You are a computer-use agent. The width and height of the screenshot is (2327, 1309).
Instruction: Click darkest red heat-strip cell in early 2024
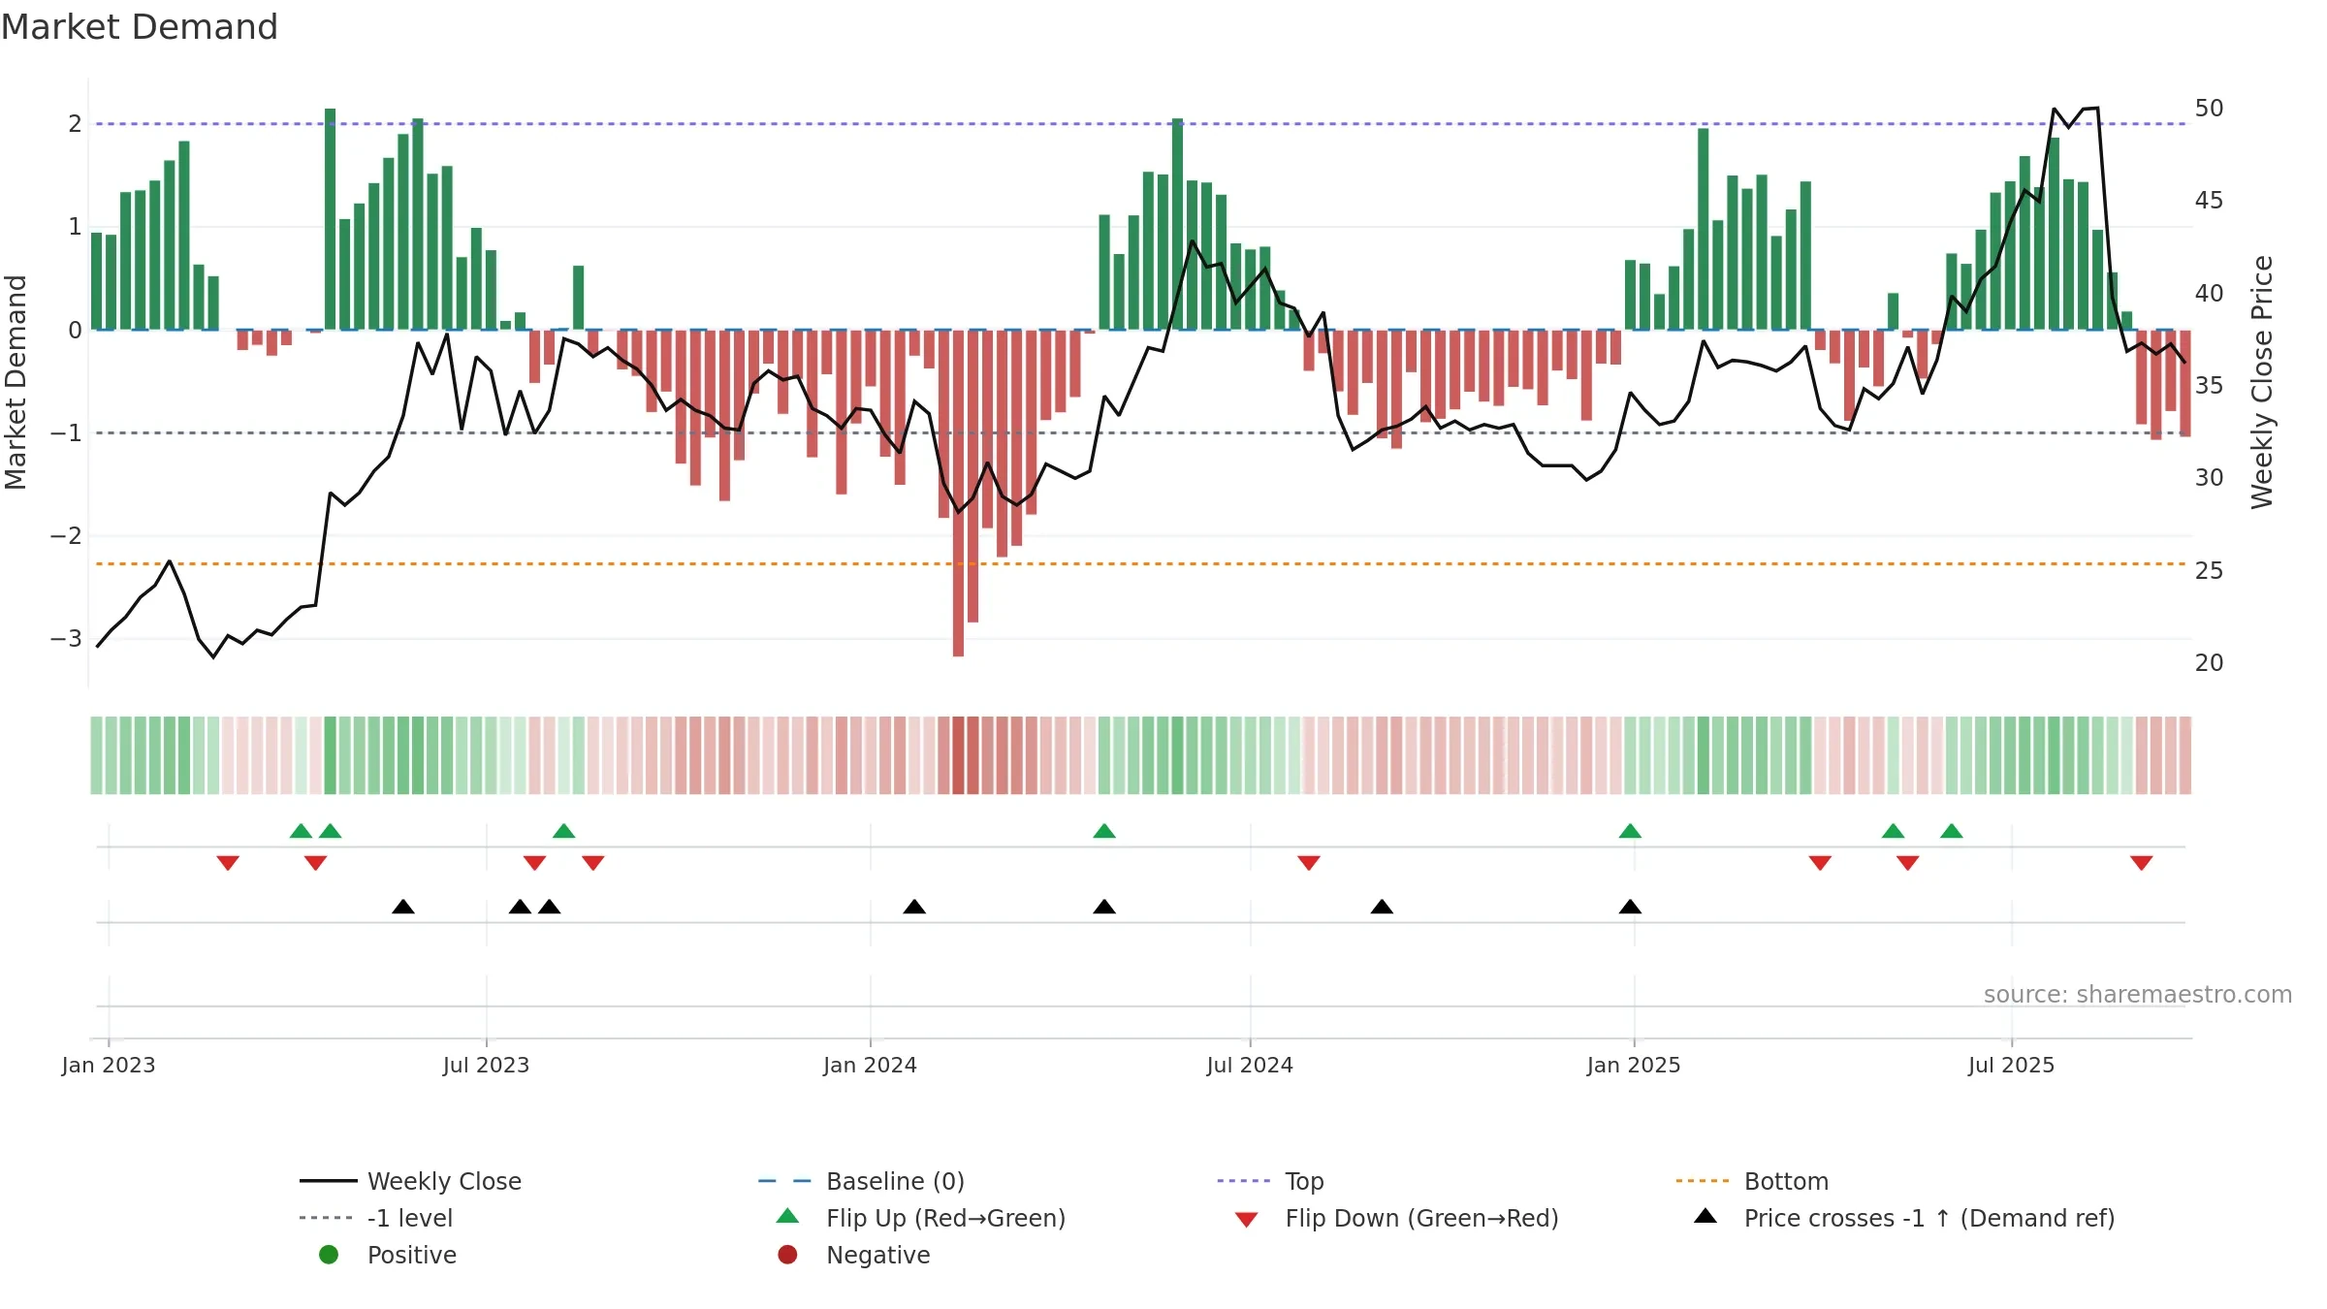958,755
